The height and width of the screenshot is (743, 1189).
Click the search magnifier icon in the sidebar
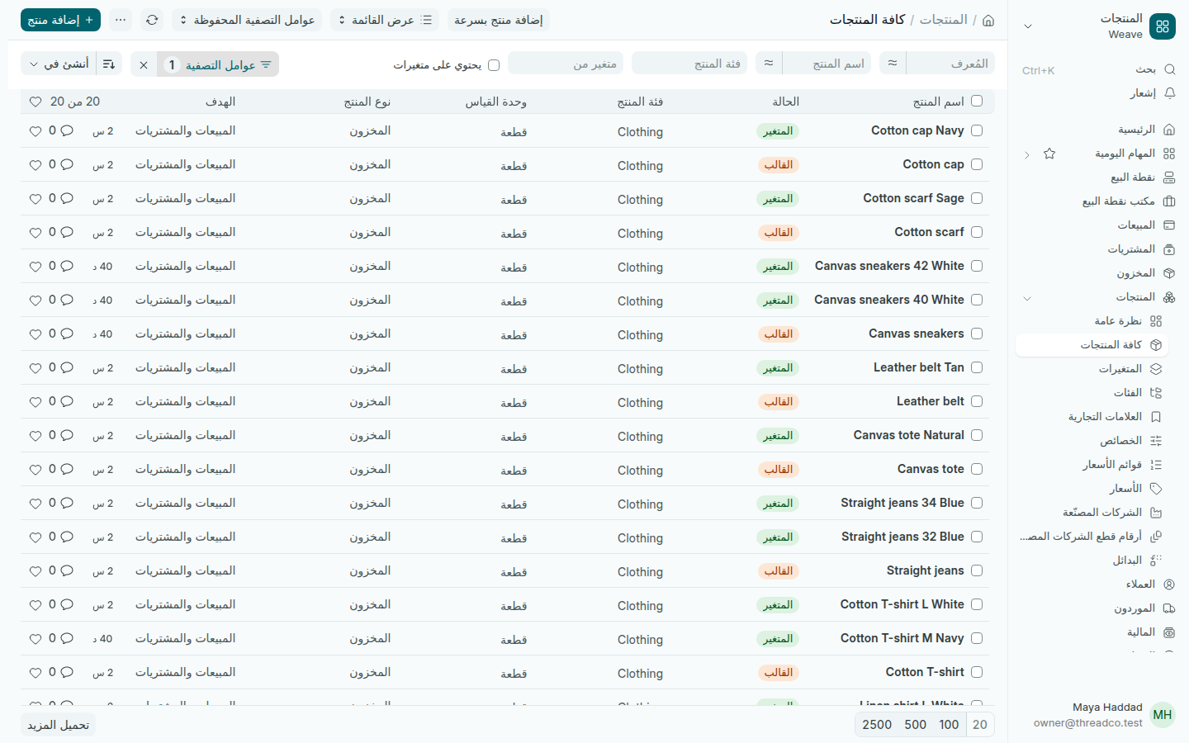pyautogui.click(x=1169, y=70)
